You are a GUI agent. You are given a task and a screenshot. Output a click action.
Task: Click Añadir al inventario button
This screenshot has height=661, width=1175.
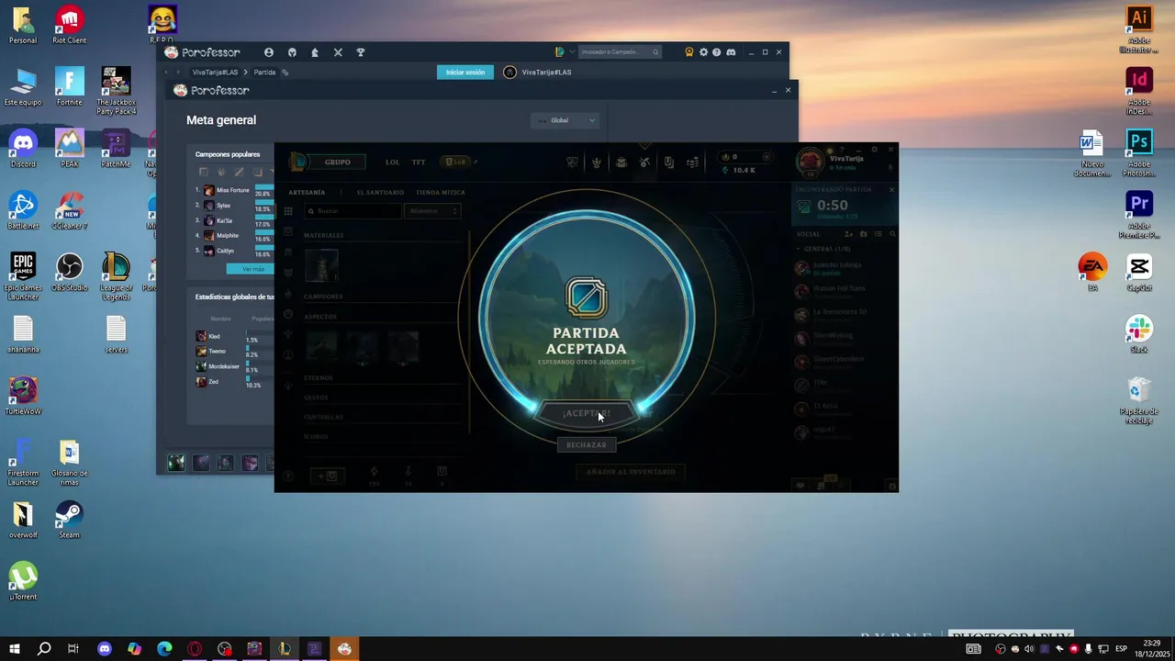click(631, 472)
